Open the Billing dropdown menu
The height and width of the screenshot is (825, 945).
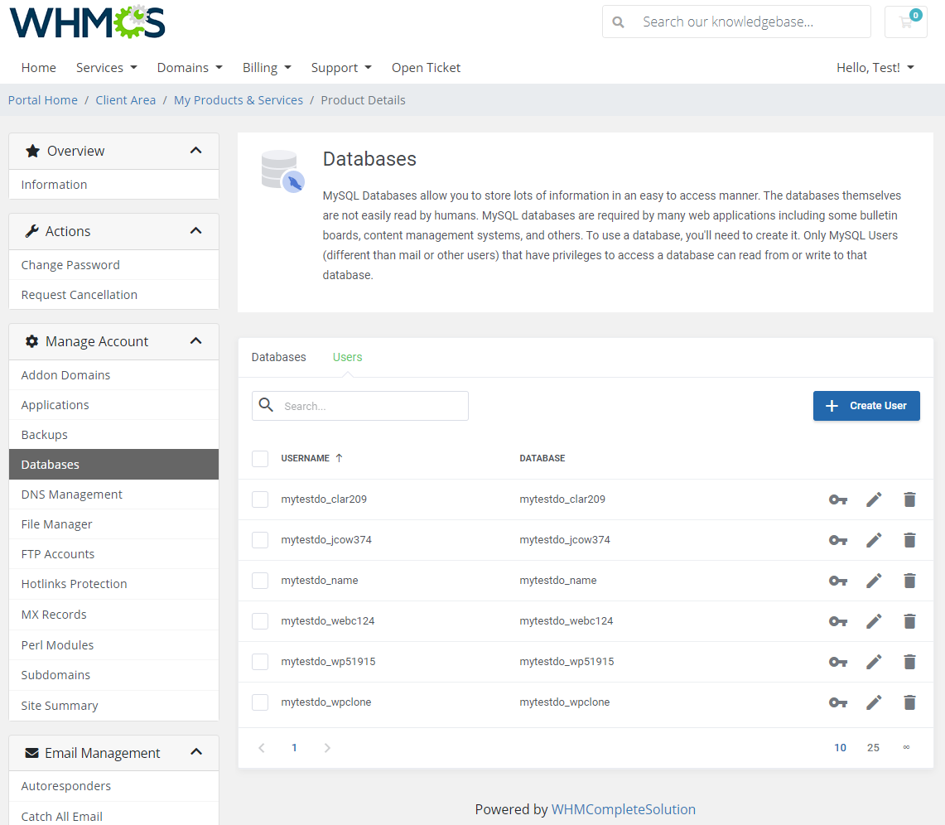(x=267, y=67)
